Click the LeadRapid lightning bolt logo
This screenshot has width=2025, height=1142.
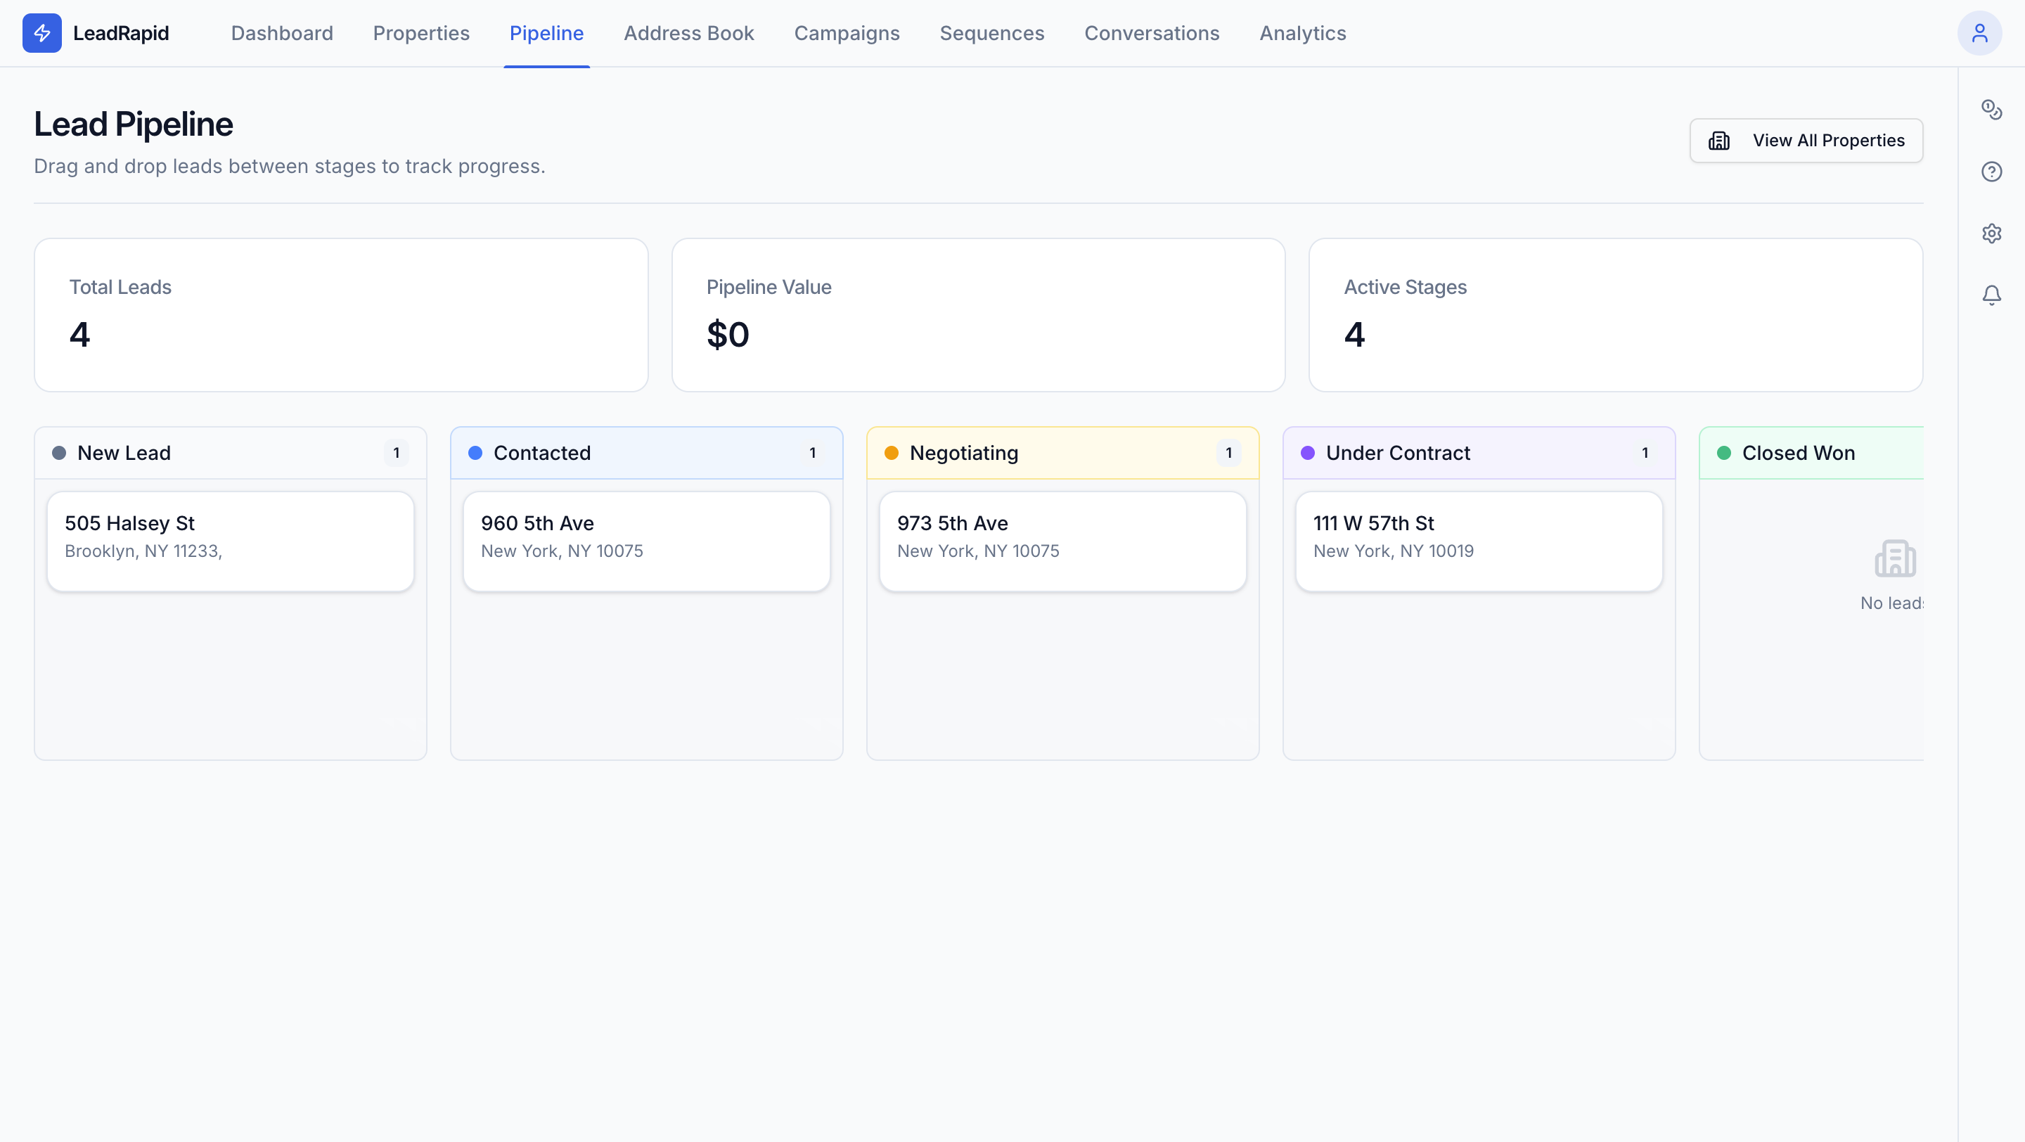(41, 33)
